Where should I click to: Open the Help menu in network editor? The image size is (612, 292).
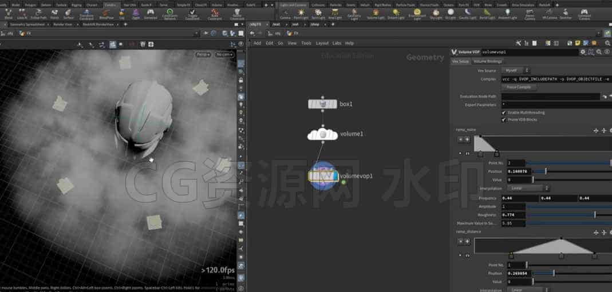tap(349, 43)
